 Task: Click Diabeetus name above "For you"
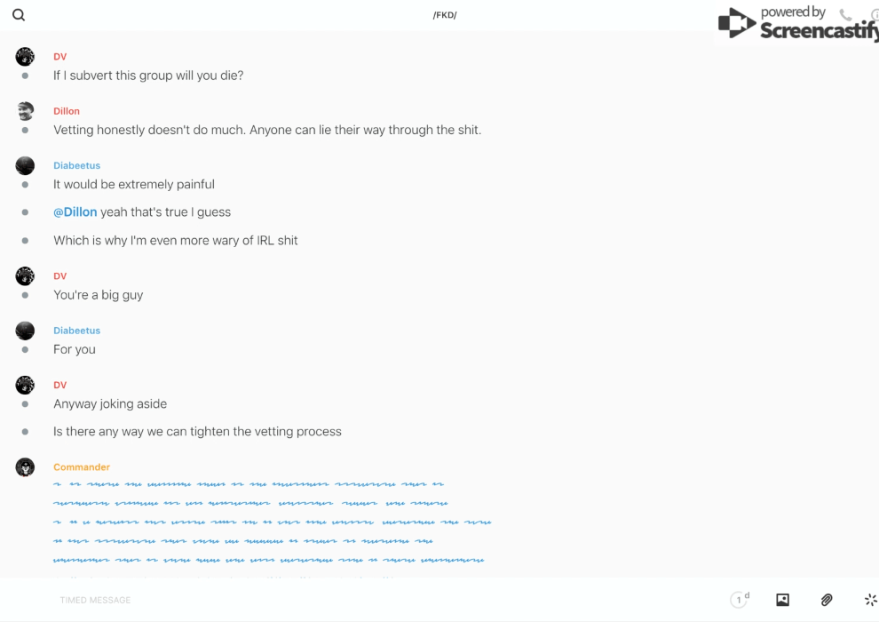[76, 331]
